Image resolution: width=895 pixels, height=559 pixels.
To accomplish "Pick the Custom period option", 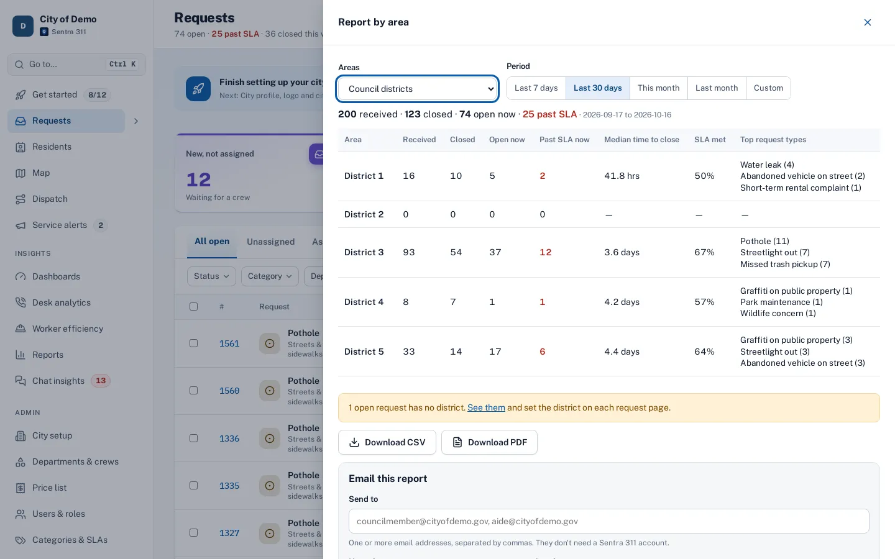I will (x=768, y=88).
